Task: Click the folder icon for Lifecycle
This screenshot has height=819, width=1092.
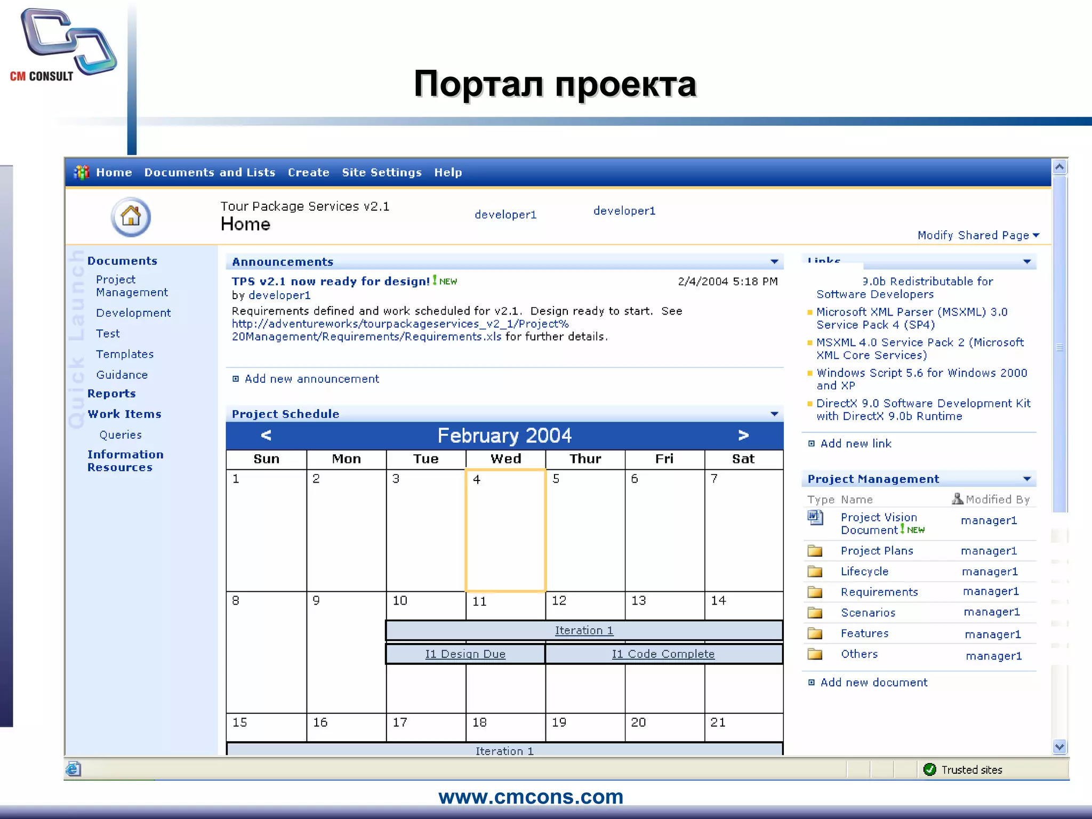Action: point(815,572)
